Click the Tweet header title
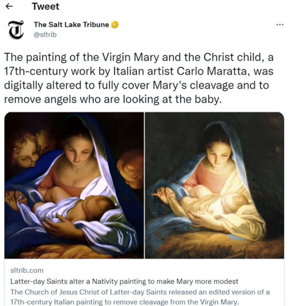The image size is (289, 306). point(46,6)
